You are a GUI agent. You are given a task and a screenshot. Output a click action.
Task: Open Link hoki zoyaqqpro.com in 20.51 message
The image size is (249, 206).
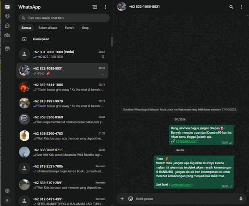pos(182,185)
